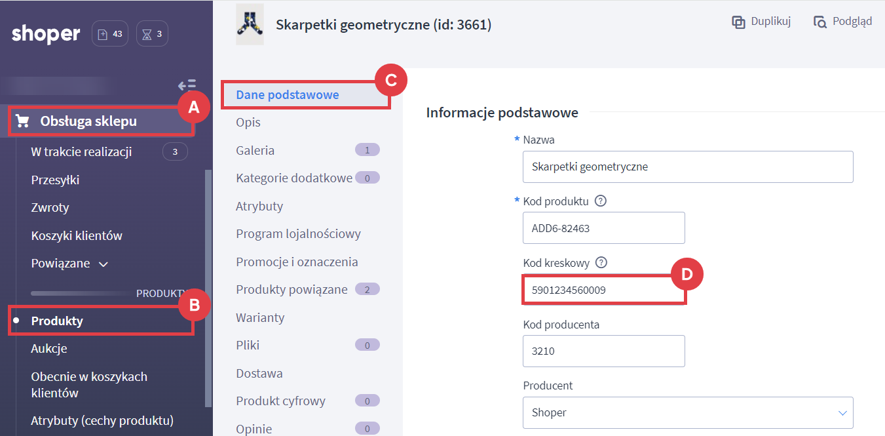
Task: Click the Duplikuj copy icon
Action: (738, 22)
